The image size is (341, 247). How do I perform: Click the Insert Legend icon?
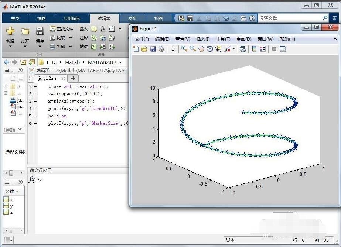(263, 49)
